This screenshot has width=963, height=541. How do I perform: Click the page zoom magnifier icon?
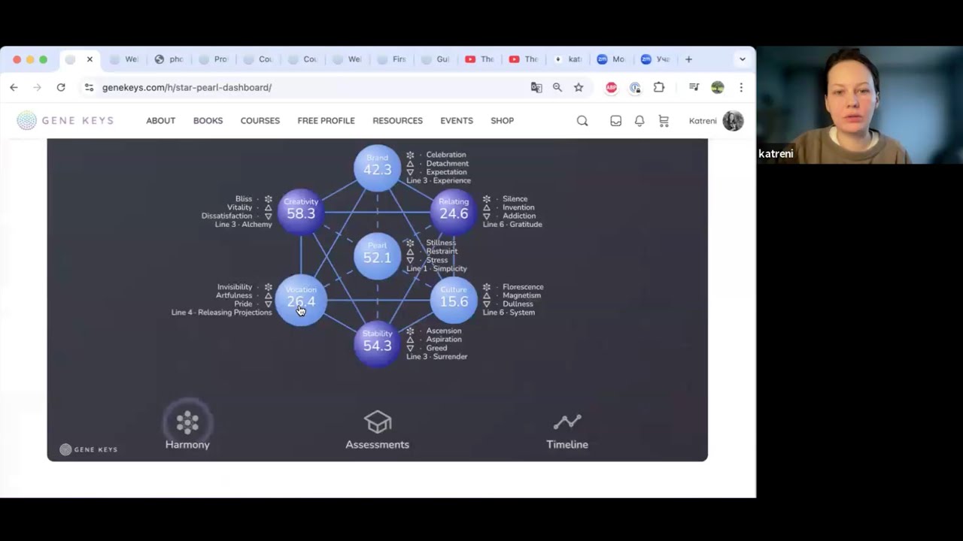557,87
